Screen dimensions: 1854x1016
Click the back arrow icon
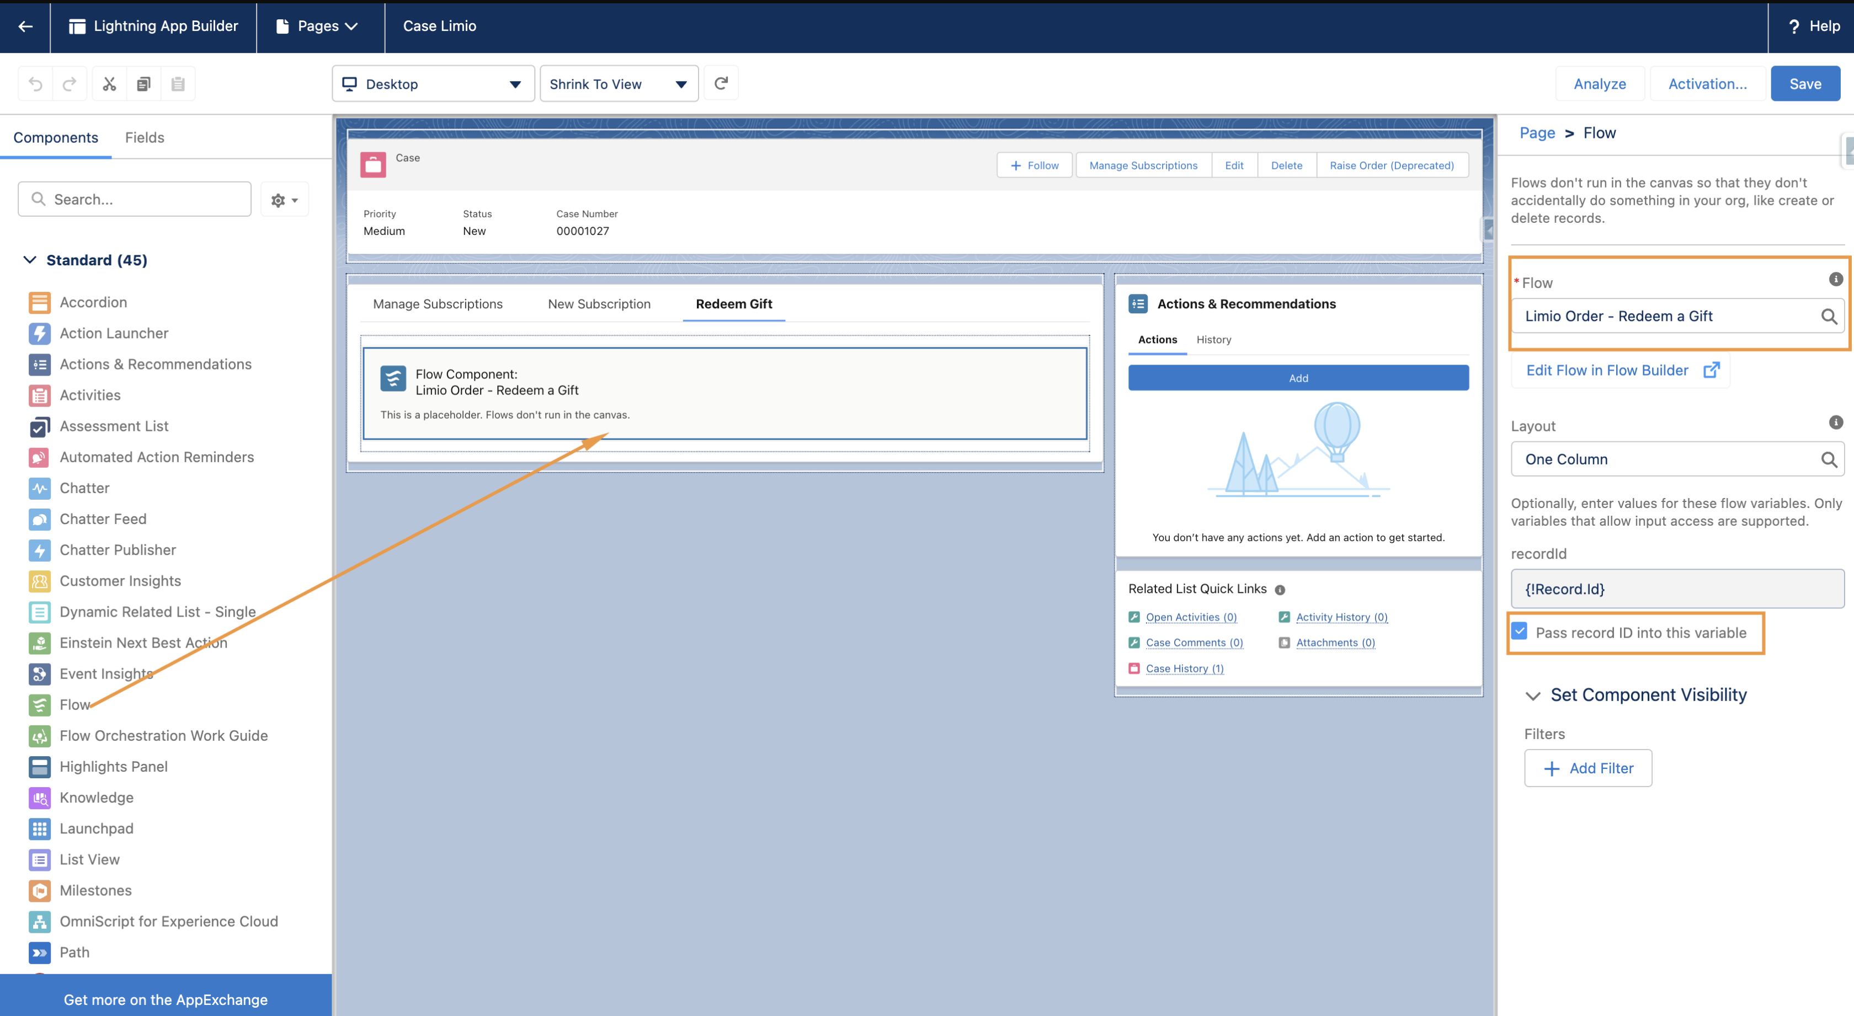pyautogui.click(x=25, y=26)
